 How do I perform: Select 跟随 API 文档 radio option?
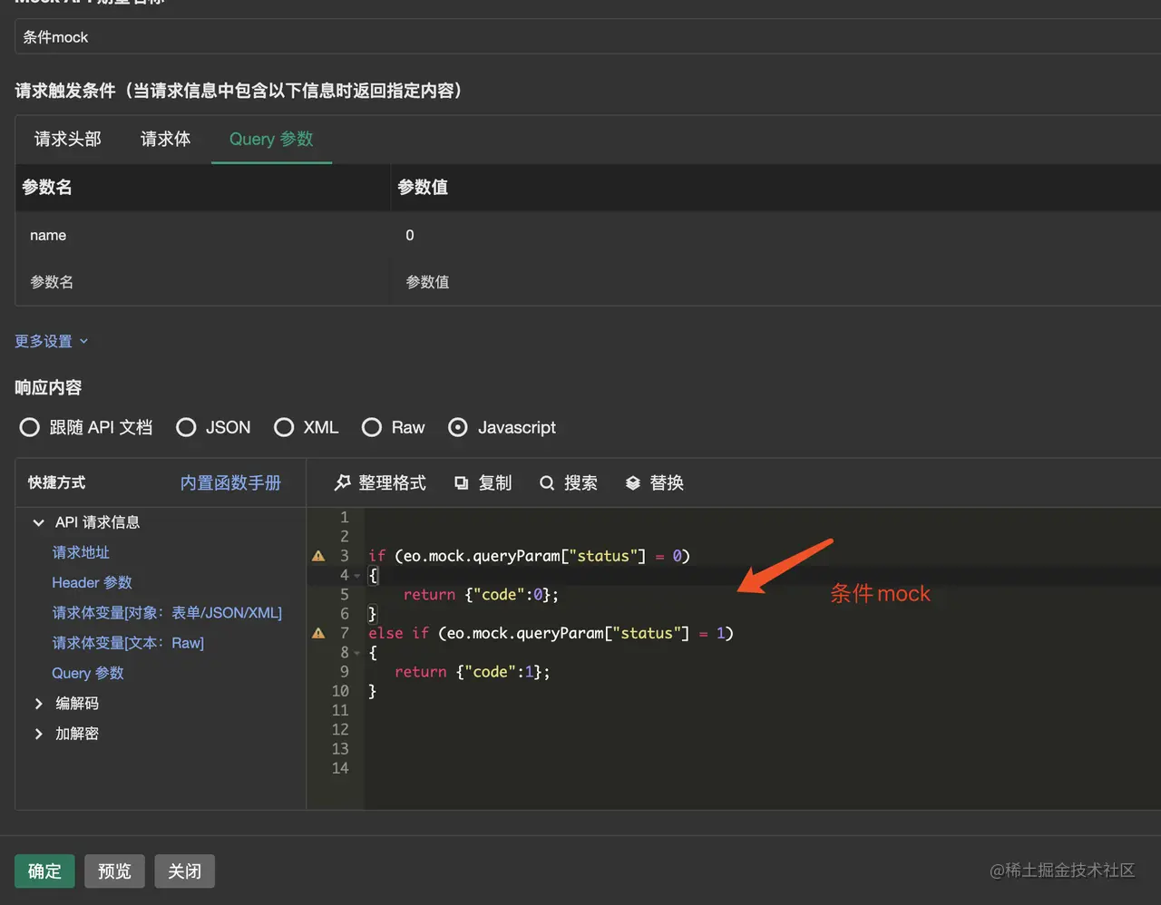pyautogui.click(x=30, y=427)
